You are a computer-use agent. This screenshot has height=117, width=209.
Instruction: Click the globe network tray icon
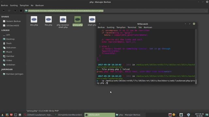click(x=181, y=115)
